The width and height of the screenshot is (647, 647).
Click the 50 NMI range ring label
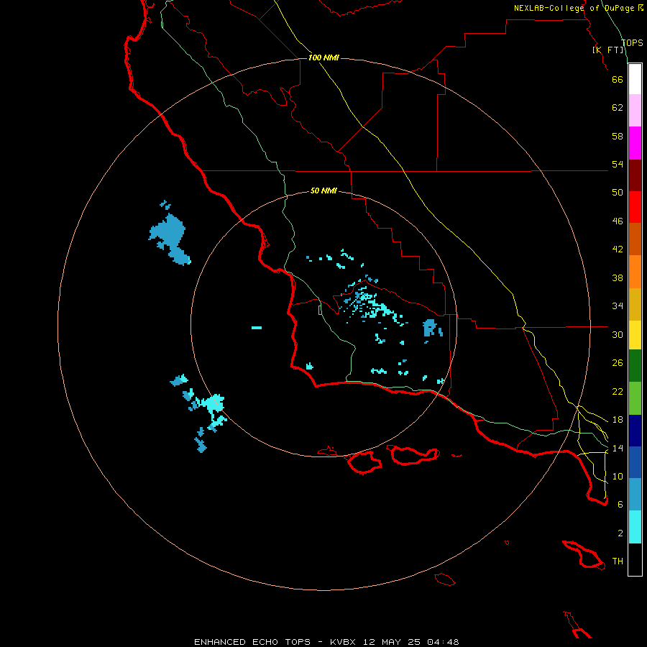pos(323,191)
